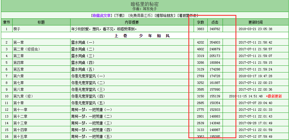
Task: Open chapter 第七章
Action: [19, 83]
